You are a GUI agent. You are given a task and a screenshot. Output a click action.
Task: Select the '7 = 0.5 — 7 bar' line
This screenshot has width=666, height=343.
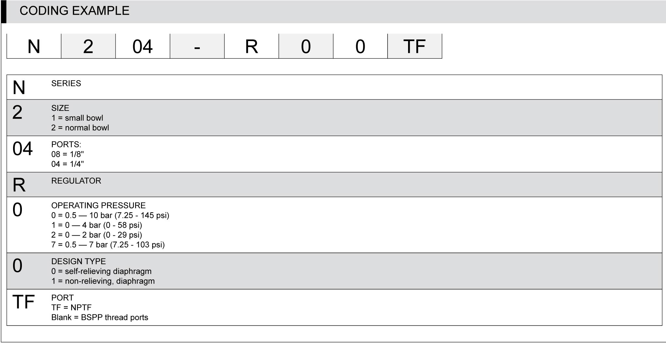coord(108,245)
